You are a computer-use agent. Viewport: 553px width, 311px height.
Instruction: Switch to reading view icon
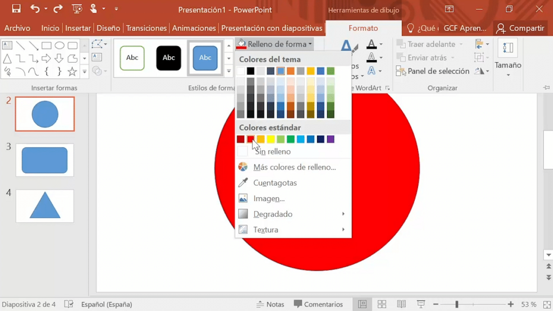[401, 305]
